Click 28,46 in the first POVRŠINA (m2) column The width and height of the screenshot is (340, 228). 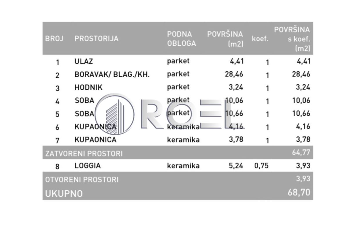coord(234,74)
